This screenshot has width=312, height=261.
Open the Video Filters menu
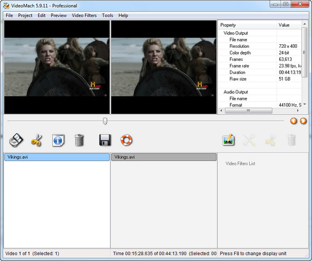(x=84, y=16)
